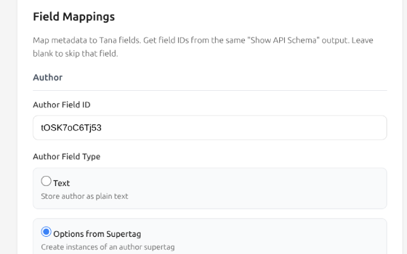
Task: Click the Field Mappings heading
Action: click(74, 17)
